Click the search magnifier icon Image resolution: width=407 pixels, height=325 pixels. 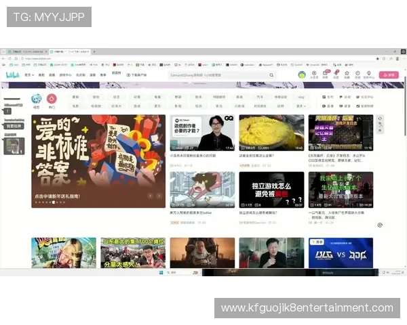(271, 75)
